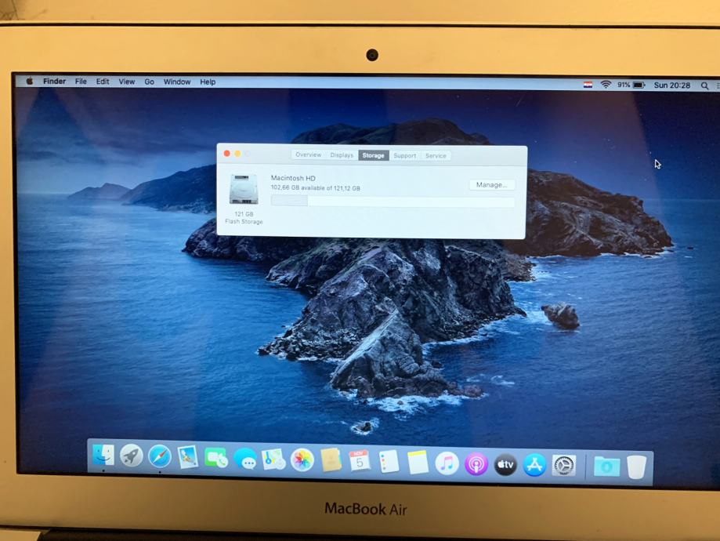Open Reminders list icon in dock
The height and width of the screenshot is (541, 720).
[x=389, y=462]
